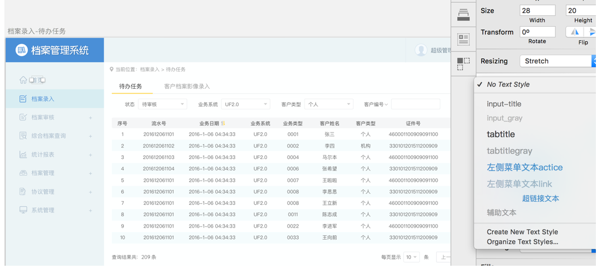Click the layer-stack icon in Sketch inspector strip
The width and height of the screenshot is (597, 269).
click(463, 15)
